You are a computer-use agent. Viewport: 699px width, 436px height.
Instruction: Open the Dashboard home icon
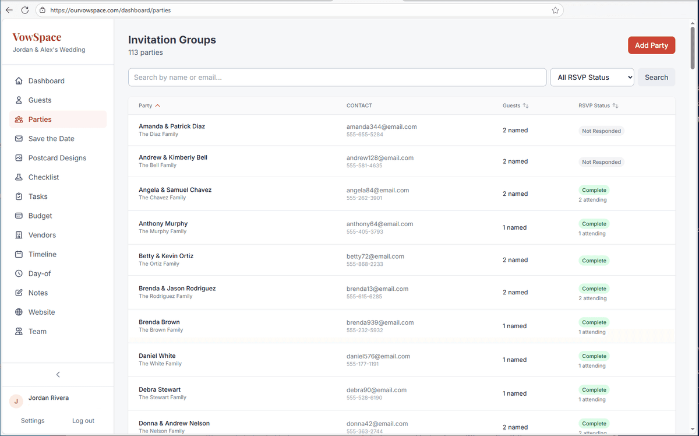tap(19, 80)
